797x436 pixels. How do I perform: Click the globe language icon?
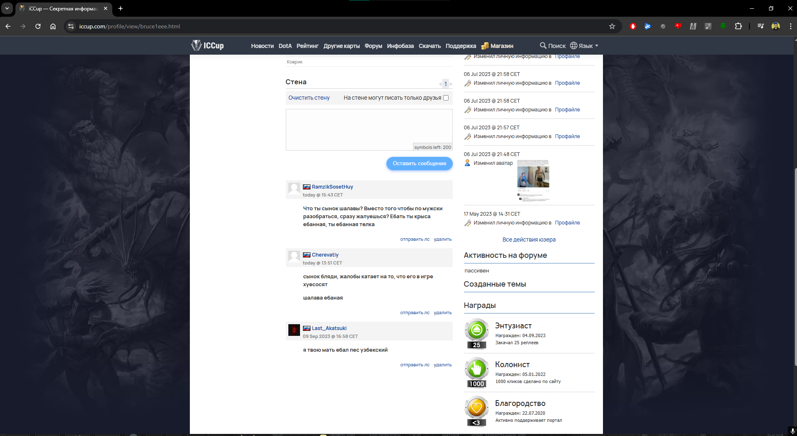574,45
